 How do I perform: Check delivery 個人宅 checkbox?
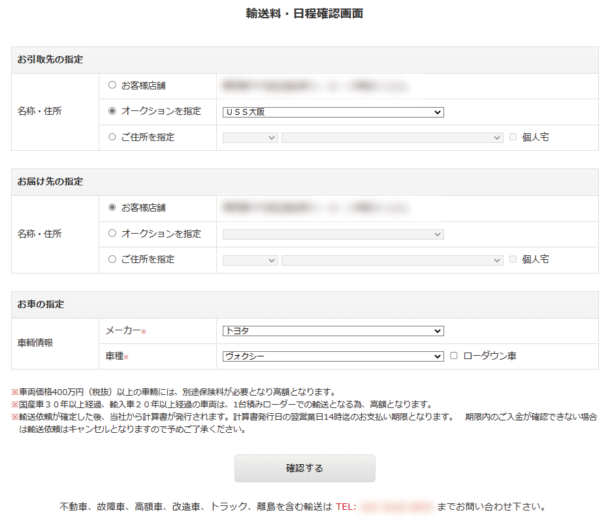(513, 259)
